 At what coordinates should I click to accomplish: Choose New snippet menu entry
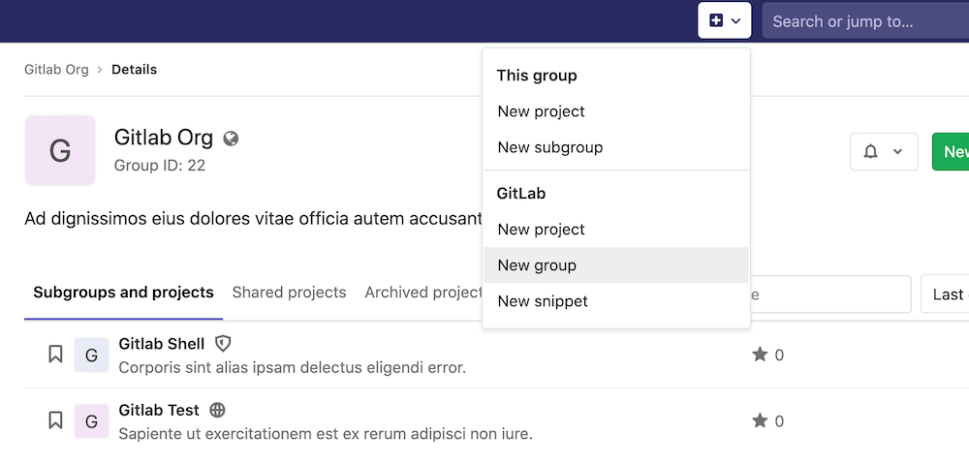(x=543, y=301)
